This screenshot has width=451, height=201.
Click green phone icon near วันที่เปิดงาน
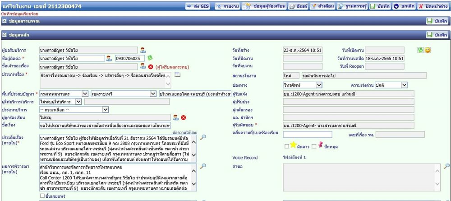tap(420, 50)
